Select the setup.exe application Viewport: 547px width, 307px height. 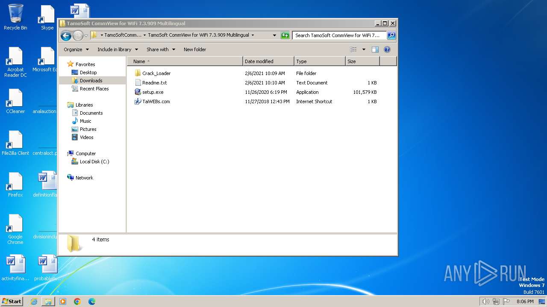[153, 92]
